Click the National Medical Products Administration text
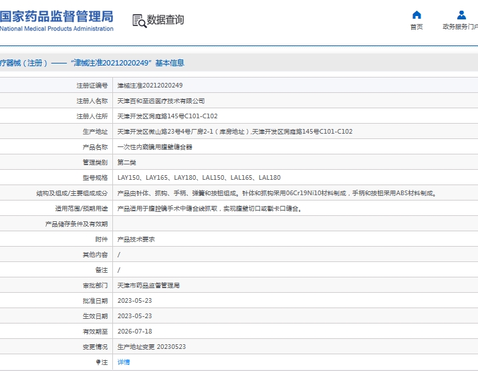 click(x=56, y=29)
